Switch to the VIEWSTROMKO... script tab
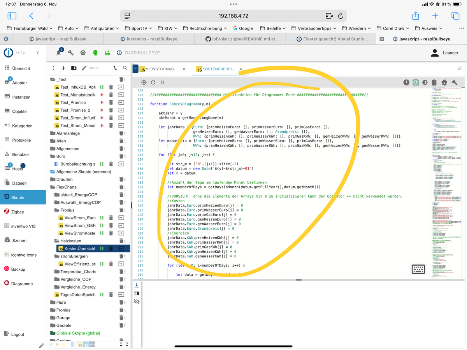 (162, 69)
